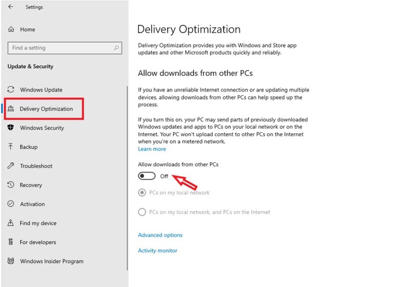Click the Recovery clock icon
Viewport: 398px width, 287px height.
pyautogui.click(x=11, y=184)
